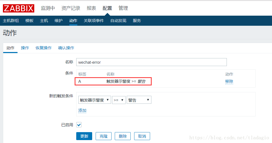Open the 警告 severity dropdown
The width and height of the screenshot is (272, 143).
(139, 100)
